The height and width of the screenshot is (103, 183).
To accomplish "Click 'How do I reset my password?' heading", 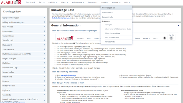I will 65,72.
